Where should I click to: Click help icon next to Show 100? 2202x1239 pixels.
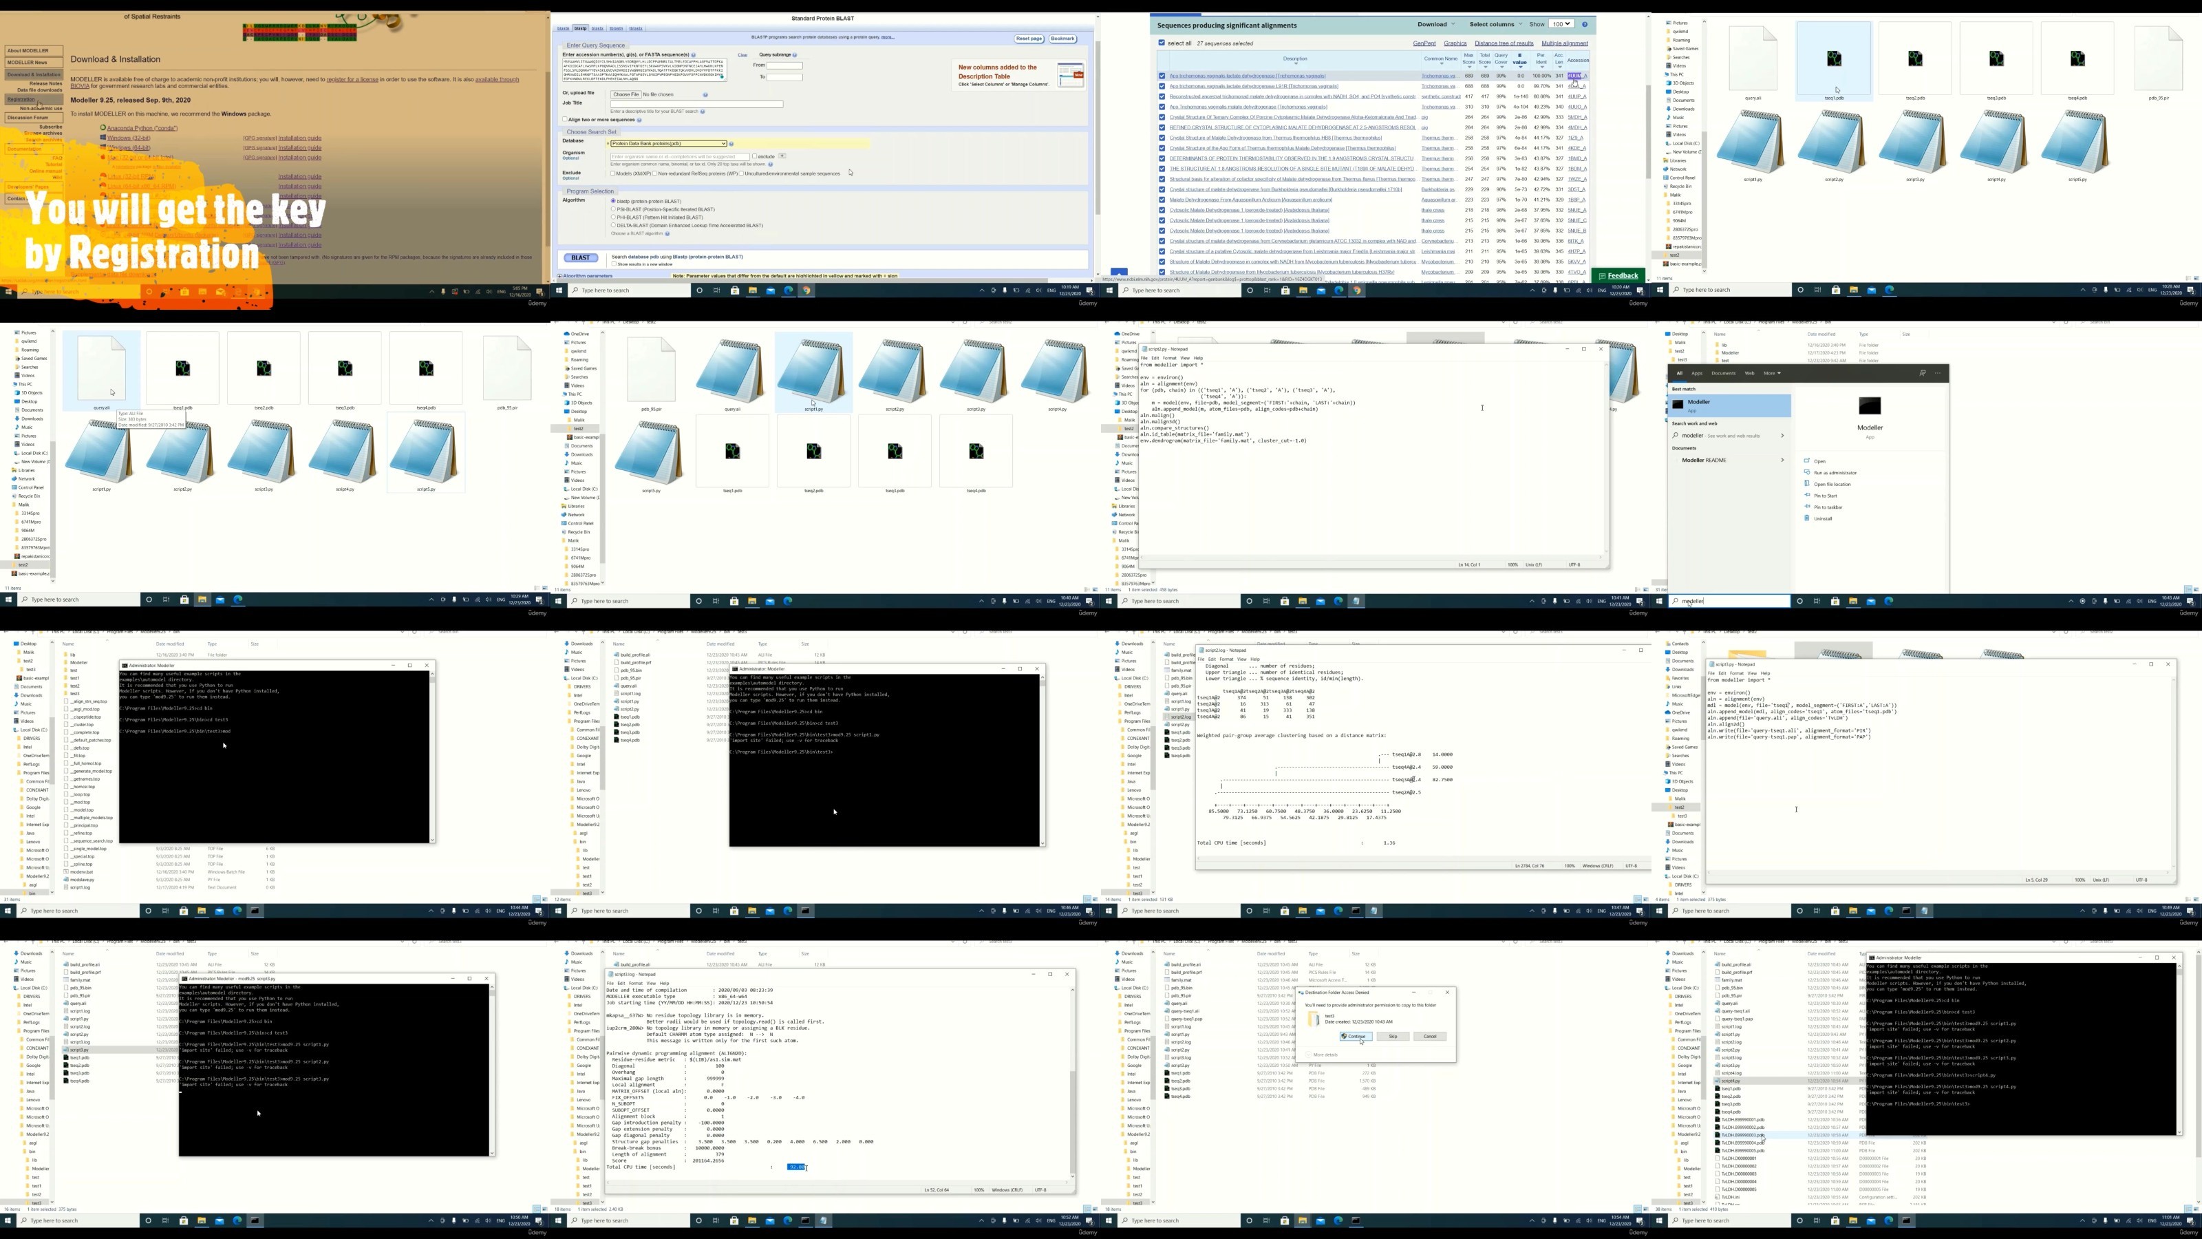click(x=1584, y=24)
